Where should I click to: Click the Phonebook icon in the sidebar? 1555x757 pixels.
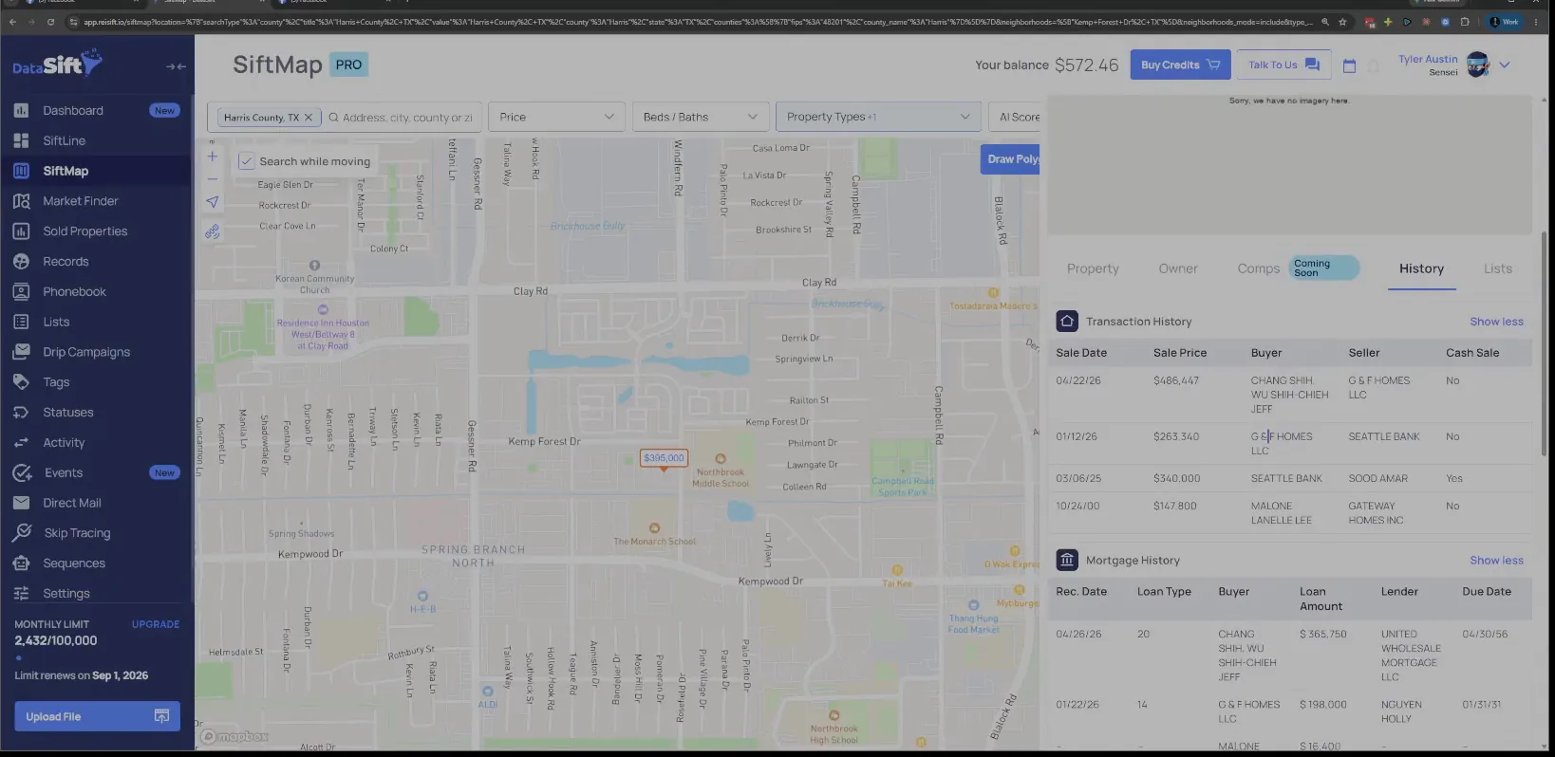click(x=21, y=291)
